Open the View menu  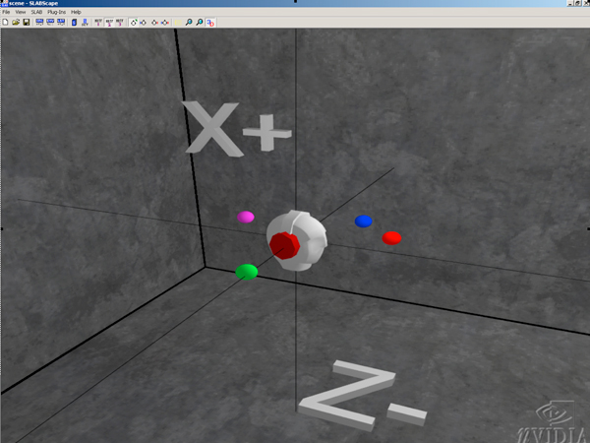21,12
